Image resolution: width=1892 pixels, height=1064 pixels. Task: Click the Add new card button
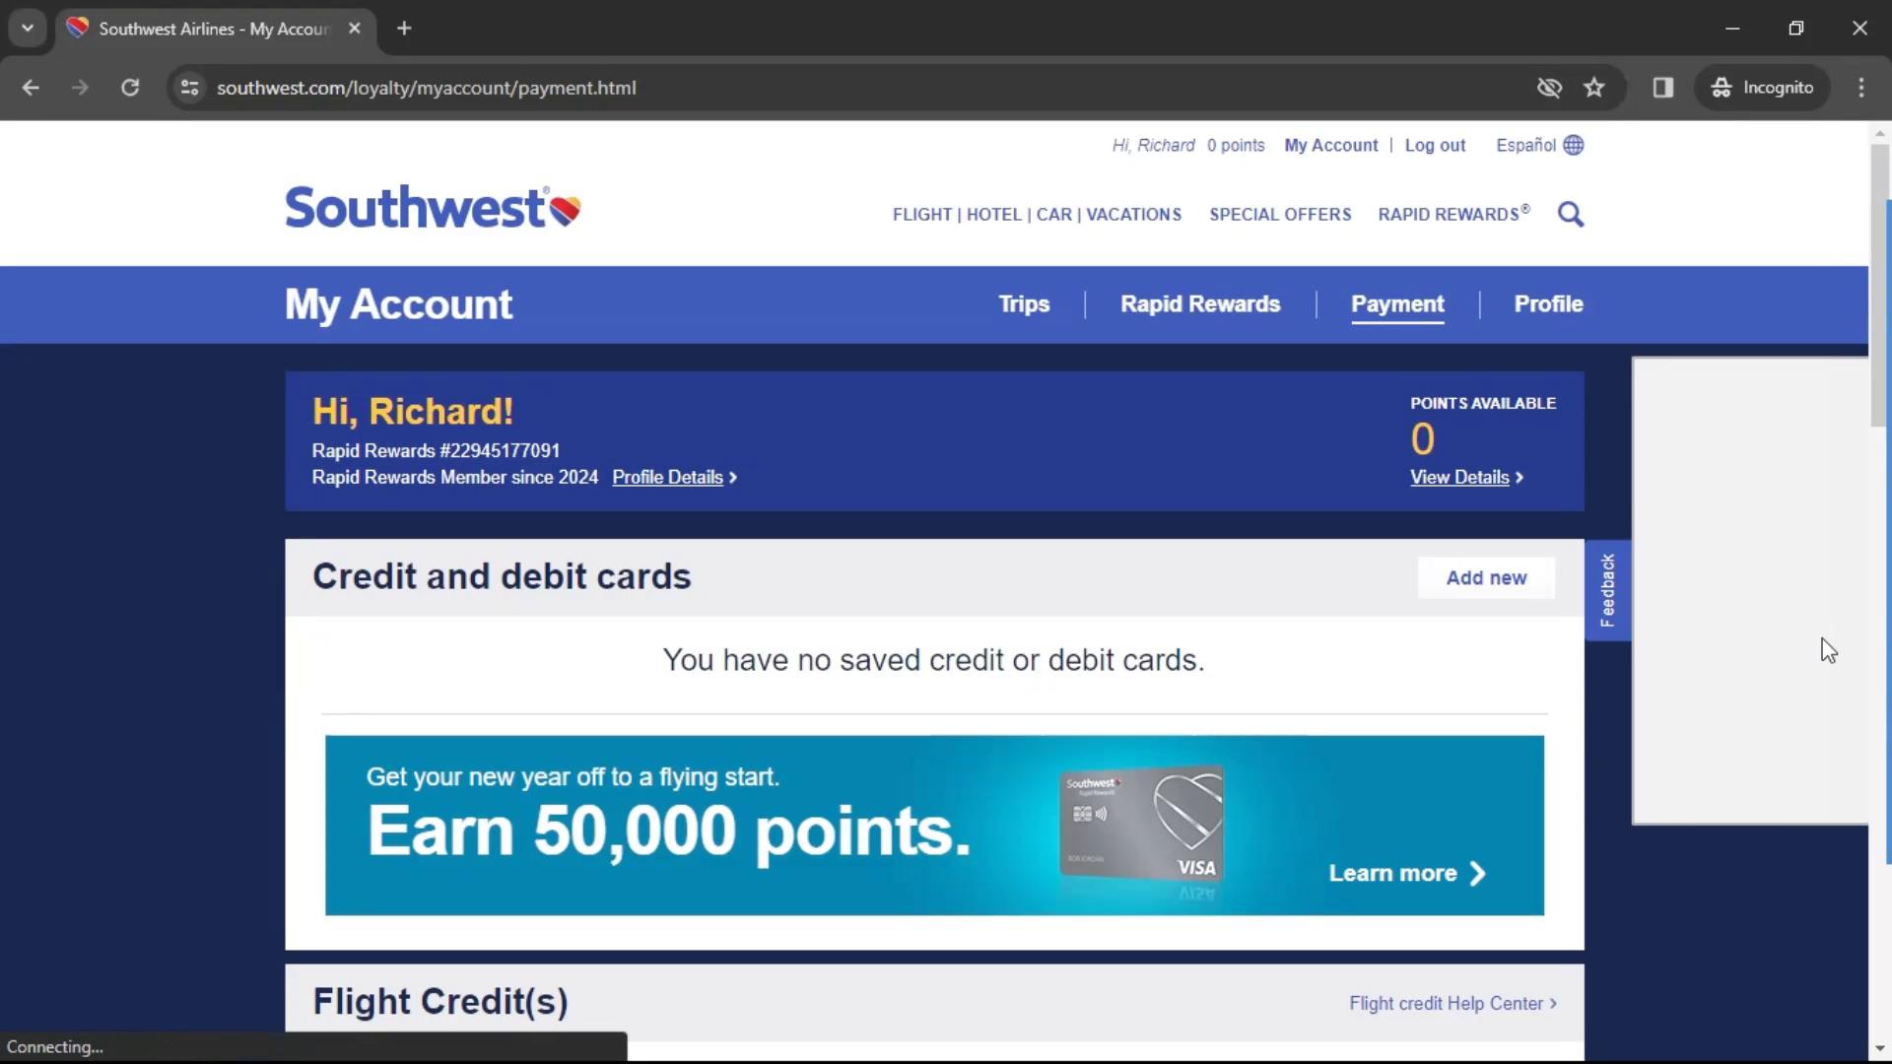point(1487,576)
